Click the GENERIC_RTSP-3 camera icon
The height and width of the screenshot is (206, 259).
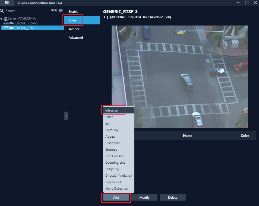(11, 28)
